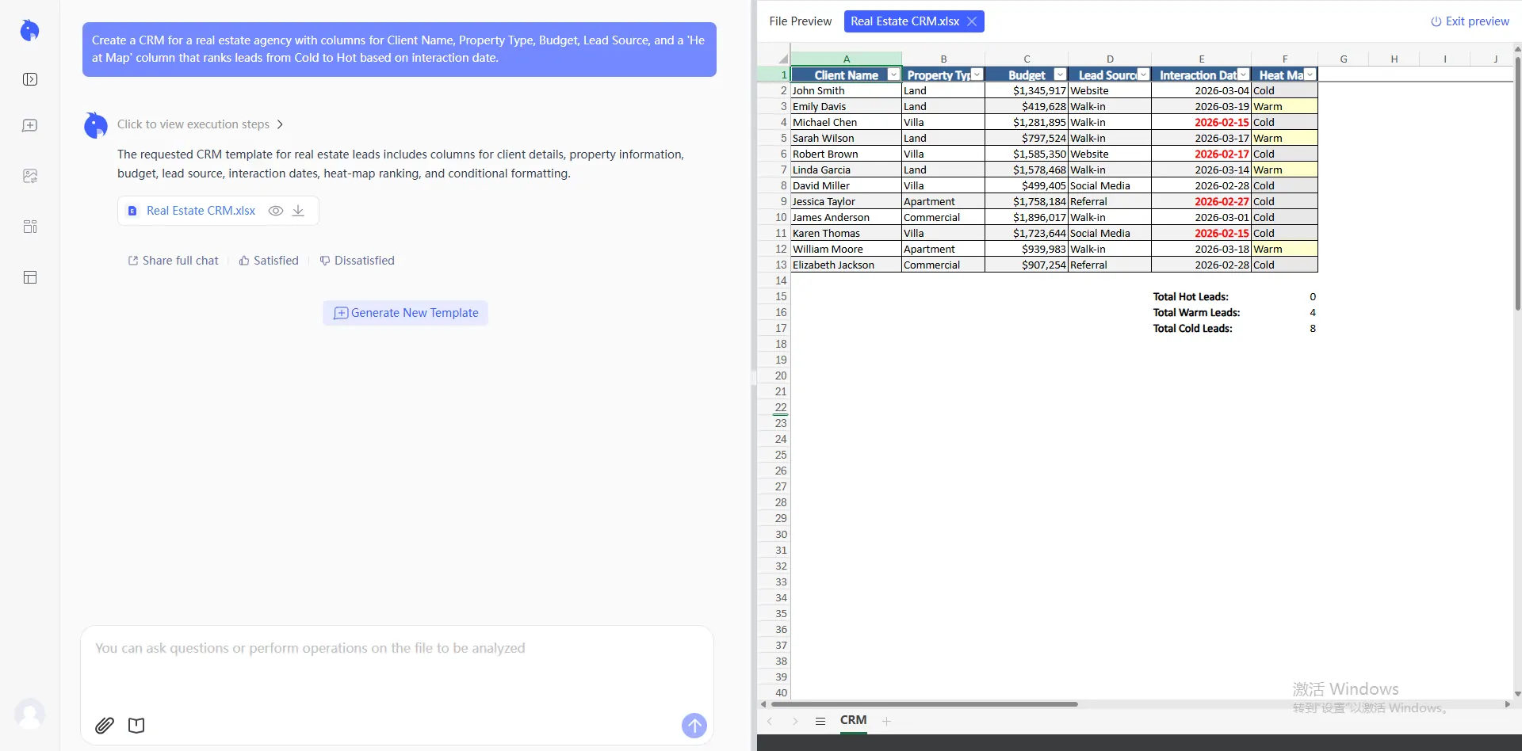Send message with the arrow button
This screenshot has width=1522, height=751.
(x=694, y=725)
